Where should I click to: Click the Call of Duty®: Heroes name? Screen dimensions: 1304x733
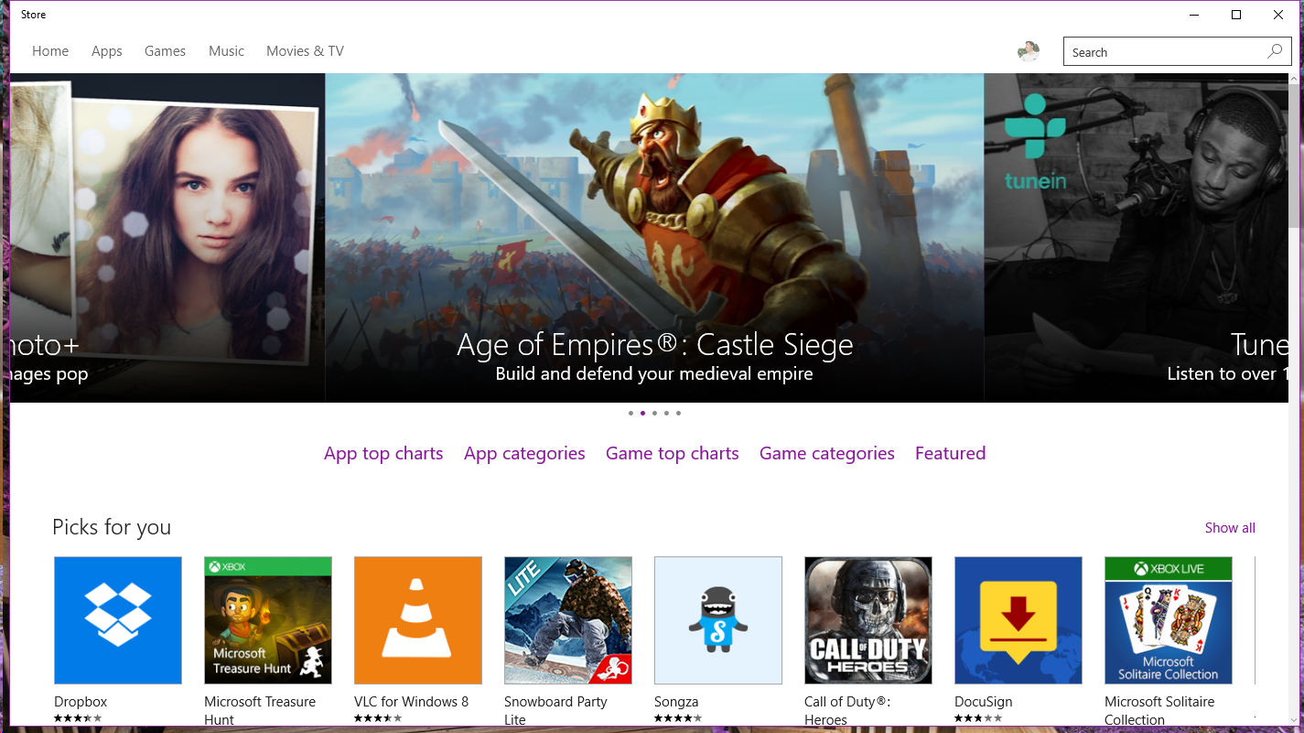[847, 711]
